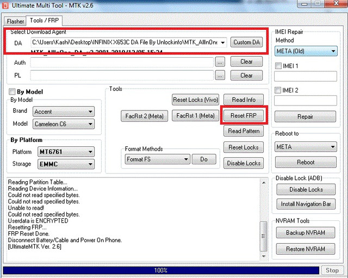
Task: Open the Reboot to dropdown showing META
Action: [x=306, y=147]
